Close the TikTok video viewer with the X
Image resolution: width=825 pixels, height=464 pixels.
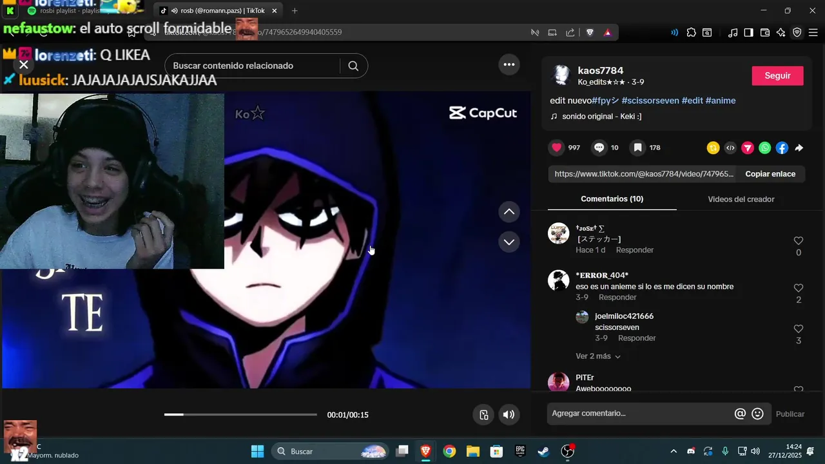[24, 64]
